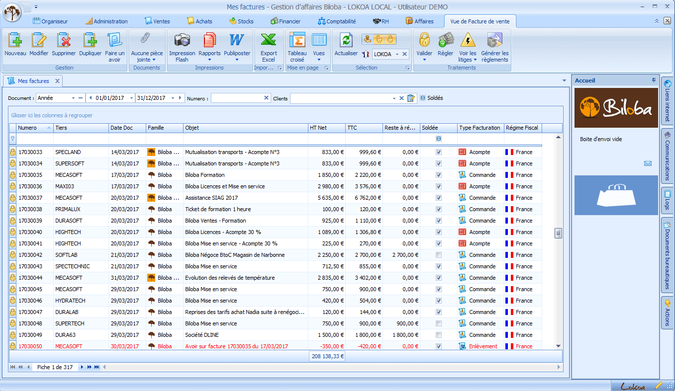Open the Stocks ribbon tab
Screen dimensions: 675x391
tap(241, 21)
